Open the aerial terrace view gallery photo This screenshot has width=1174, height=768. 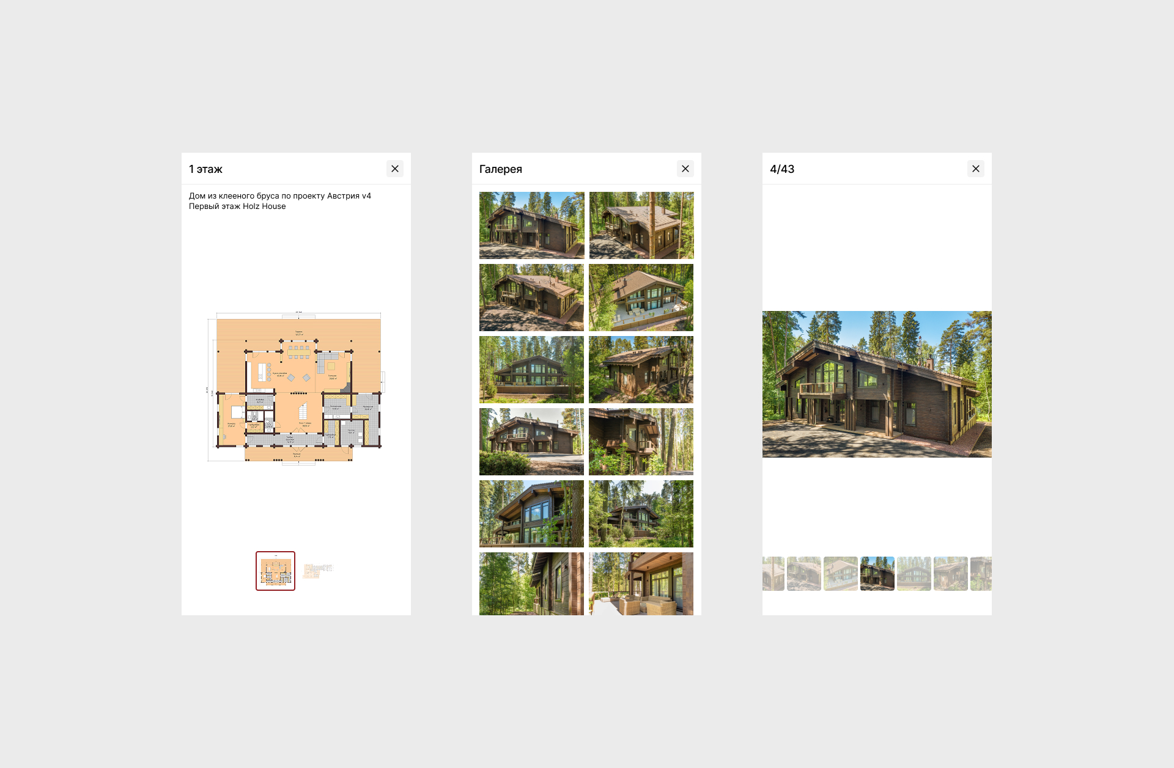(x=641, y=298)
